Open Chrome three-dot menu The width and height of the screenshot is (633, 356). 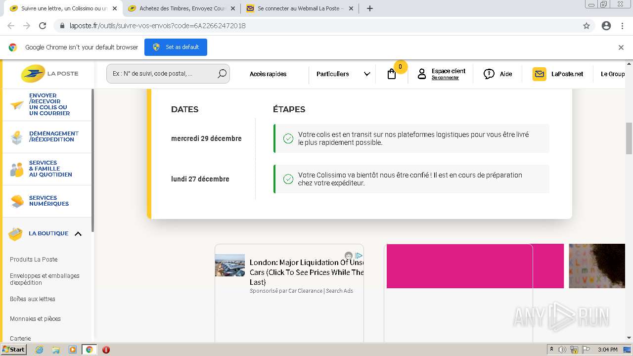622,26
